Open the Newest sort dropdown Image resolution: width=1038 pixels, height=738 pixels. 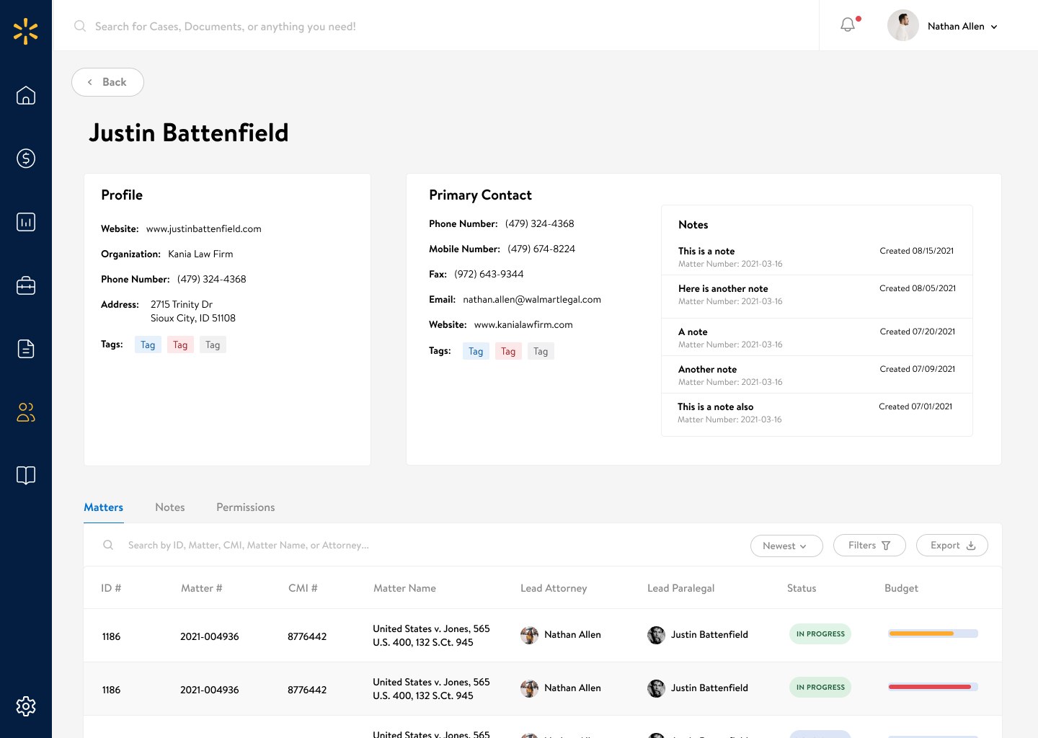tap(786, 546)
